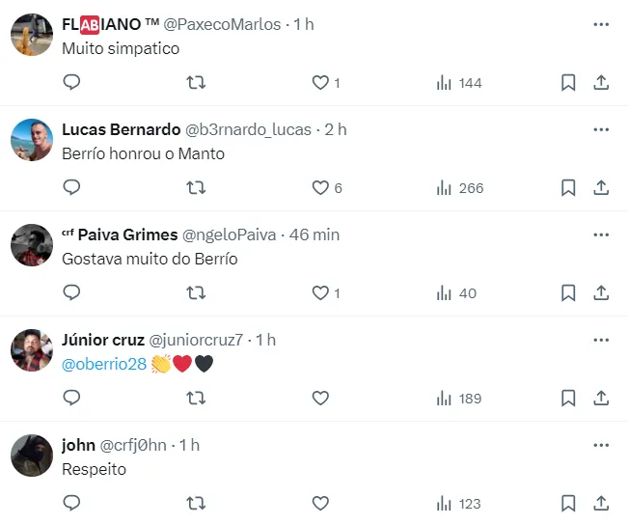628x525 pixels.
Task: Repost Lucas Bernardo's tweet
Action: point(196,188)
